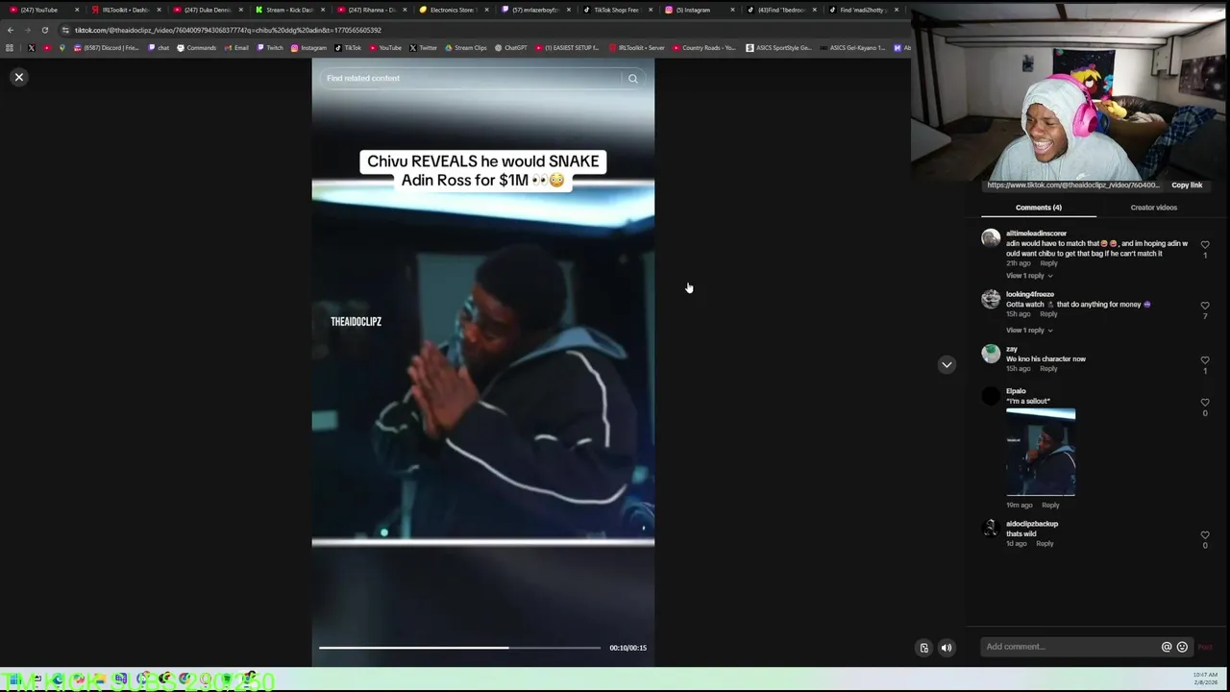The image size is (1230, 692).
Task: Like Elpalo's comment with the heart
Action: (1205, 403)
